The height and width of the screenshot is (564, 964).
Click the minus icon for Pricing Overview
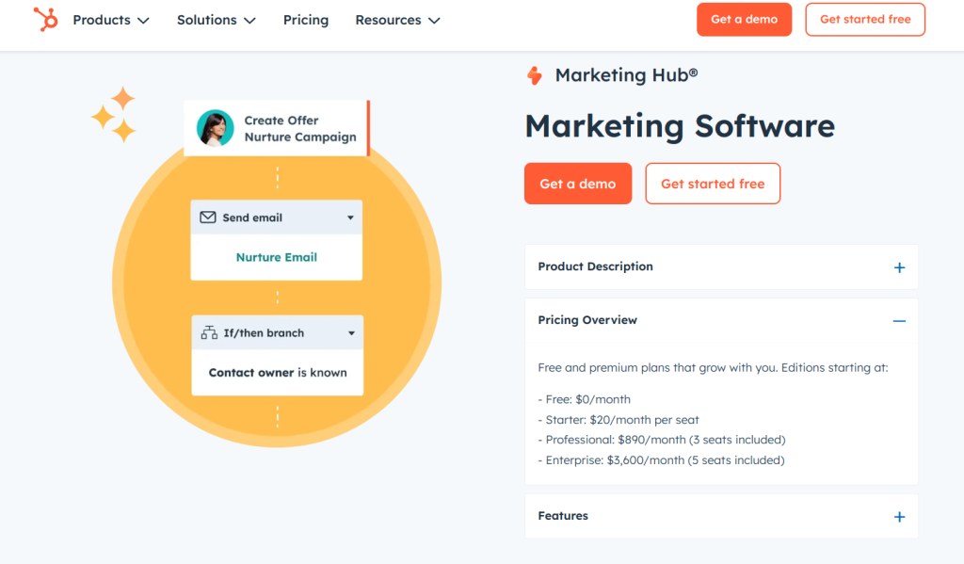click(899, 321)
